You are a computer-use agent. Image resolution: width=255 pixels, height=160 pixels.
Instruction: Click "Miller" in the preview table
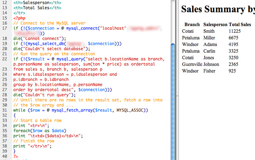point(209,38)
